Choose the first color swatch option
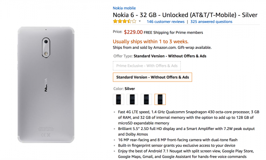Screen dimensions: 266x160 point(118,99)
